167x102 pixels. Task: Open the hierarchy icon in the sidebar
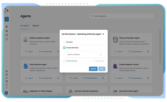(7, 27)
